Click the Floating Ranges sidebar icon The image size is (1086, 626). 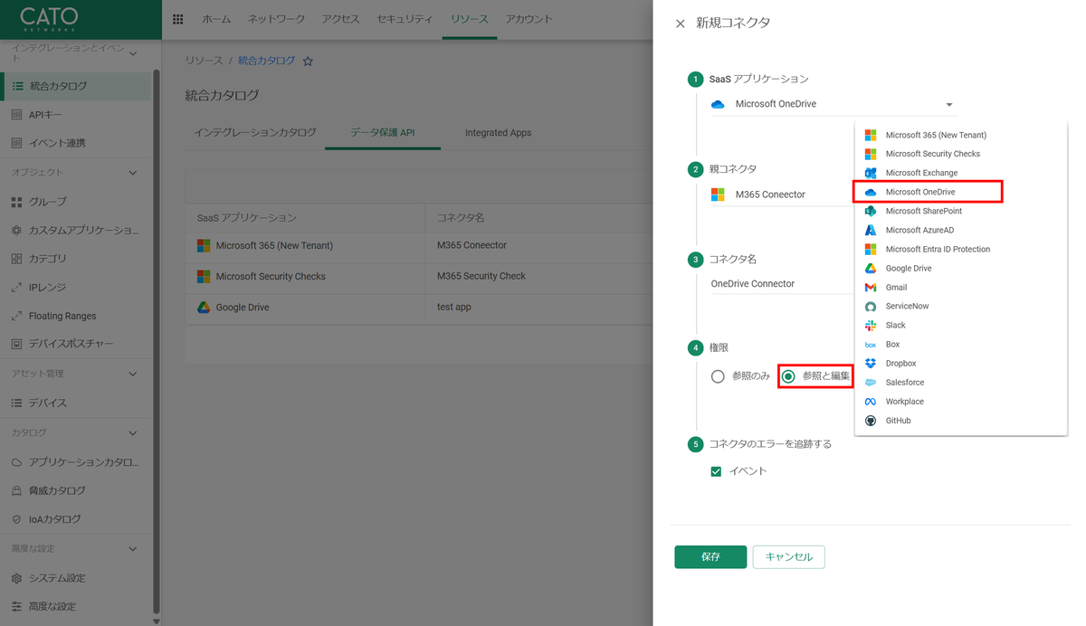click(16, 316)
